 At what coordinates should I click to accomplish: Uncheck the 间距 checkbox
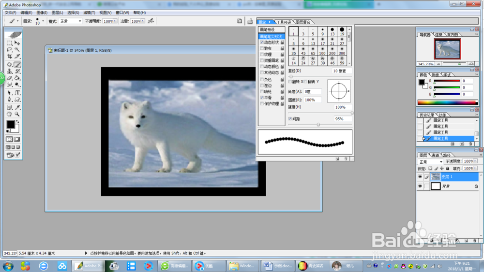(290, 118)
